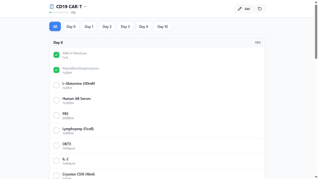Click the Penicillin/Streptomycin item name
Image resolution: width=318 pixels, height=179 pixels.
(x=81, y=68)
